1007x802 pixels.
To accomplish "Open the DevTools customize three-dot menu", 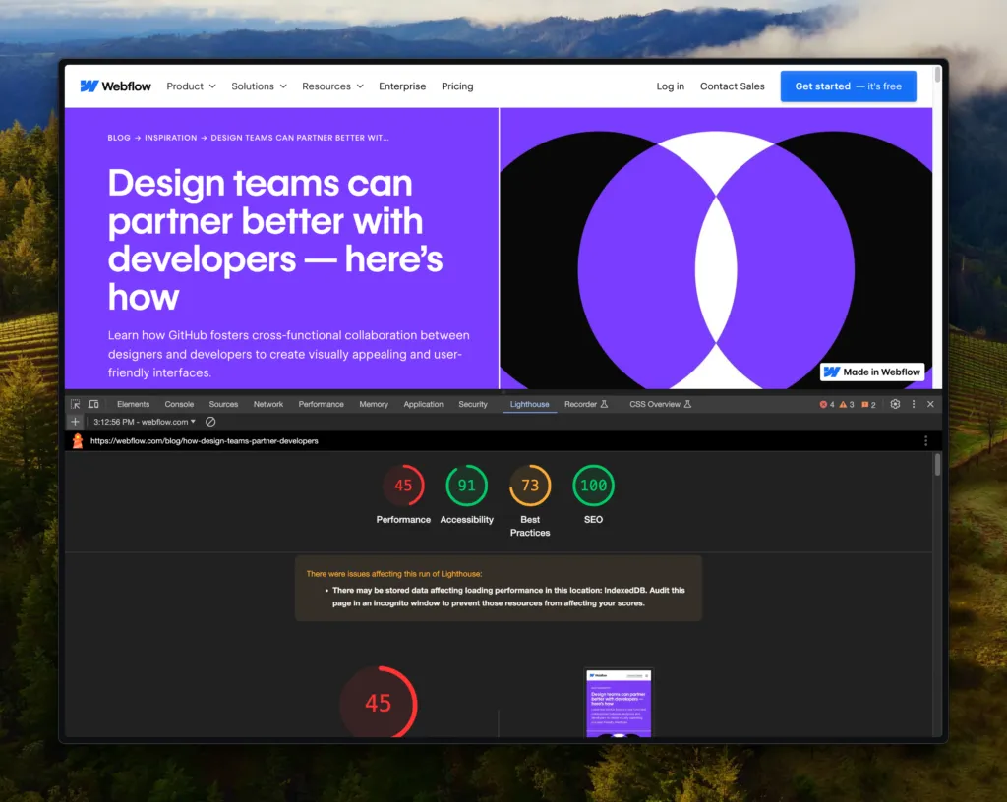I will coord(914,404).
